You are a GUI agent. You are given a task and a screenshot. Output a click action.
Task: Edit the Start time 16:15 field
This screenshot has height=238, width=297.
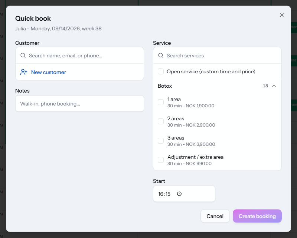tap(184, 194)
